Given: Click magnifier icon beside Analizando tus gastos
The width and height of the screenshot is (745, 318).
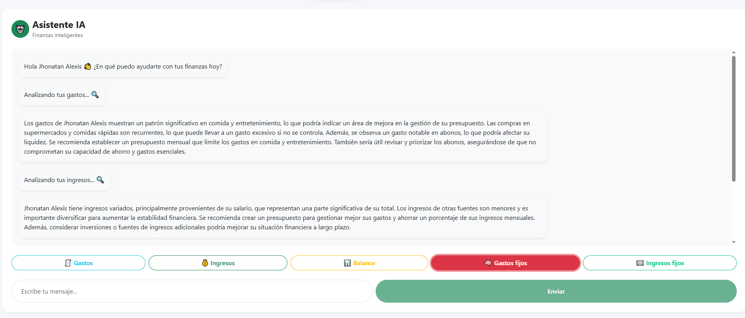Looking at the screenshot, I should [95, 95].
